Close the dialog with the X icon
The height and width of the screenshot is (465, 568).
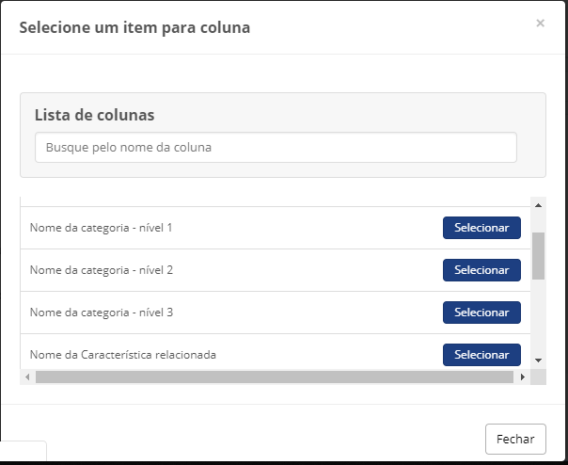540,24
